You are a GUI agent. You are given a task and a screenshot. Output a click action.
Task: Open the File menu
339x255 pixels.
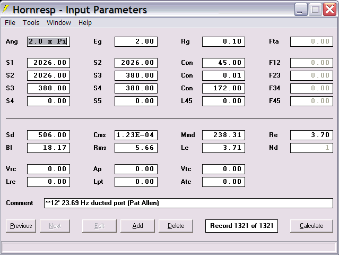click(10, 23)
